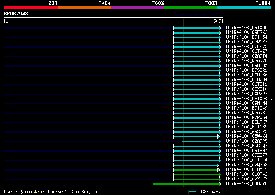Click the white BP067948 query bar
The height and width of the screenshot is (195, 275).
click(113, 18)
